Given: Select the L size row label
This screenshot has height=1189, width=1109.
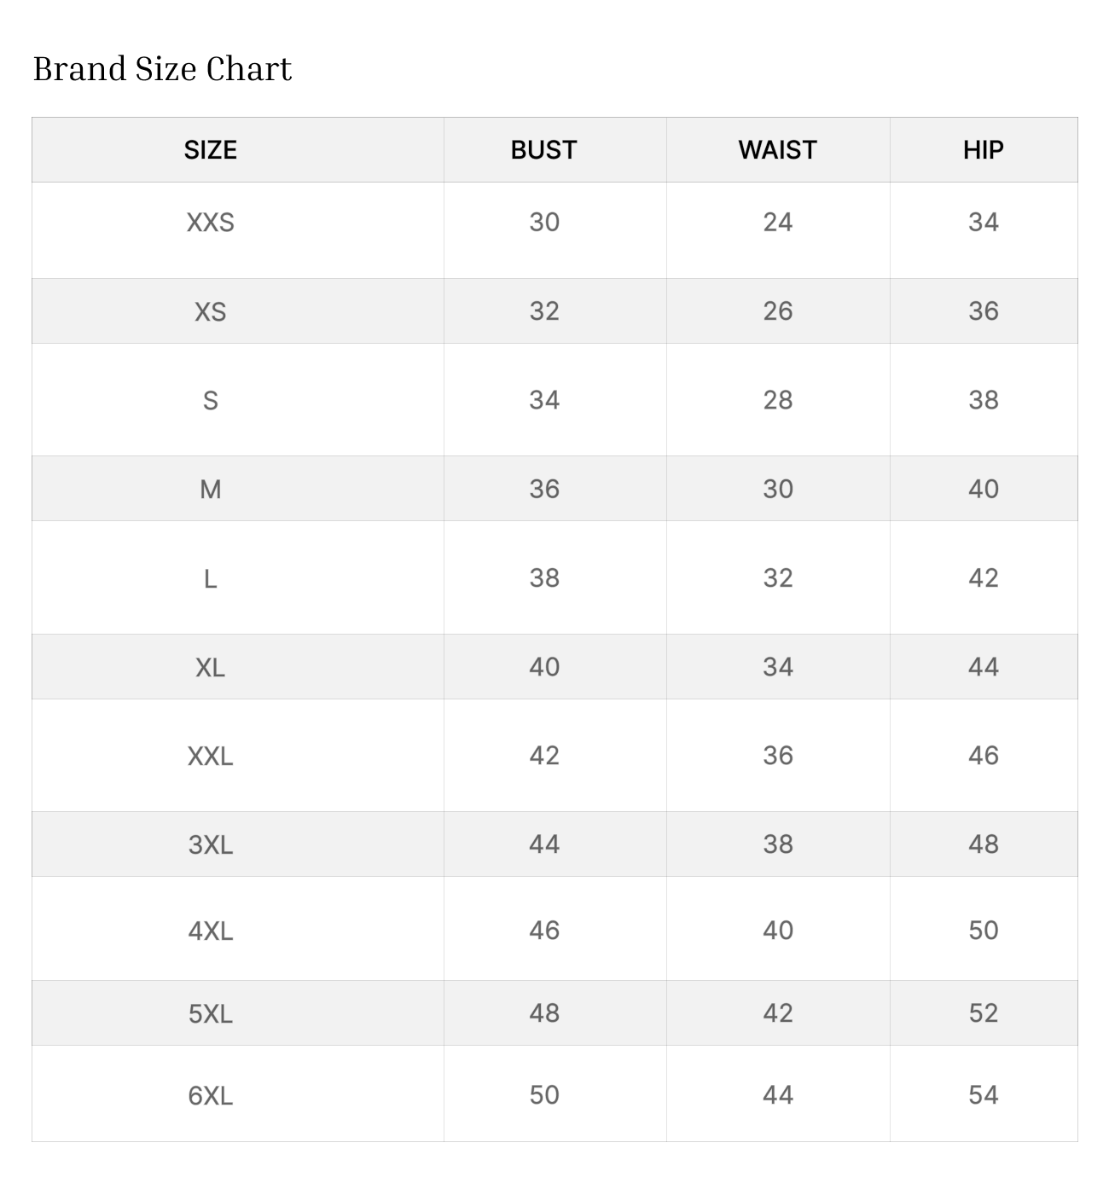Looking at the screenshot, I should pos(210,578).
